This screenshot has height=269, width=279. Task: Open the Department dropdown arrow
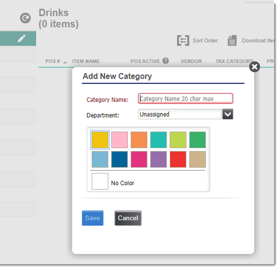click(x=227, y=114)
